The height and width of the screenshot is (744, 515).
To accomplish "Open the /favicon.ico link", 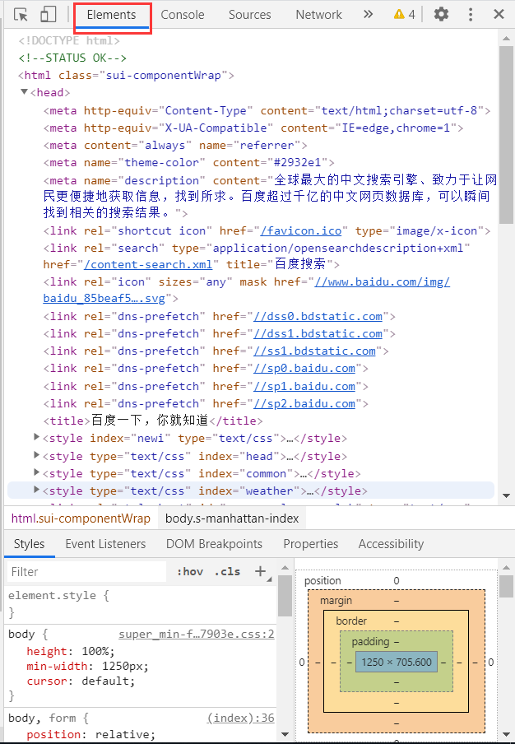I will (x=301, y=230).
